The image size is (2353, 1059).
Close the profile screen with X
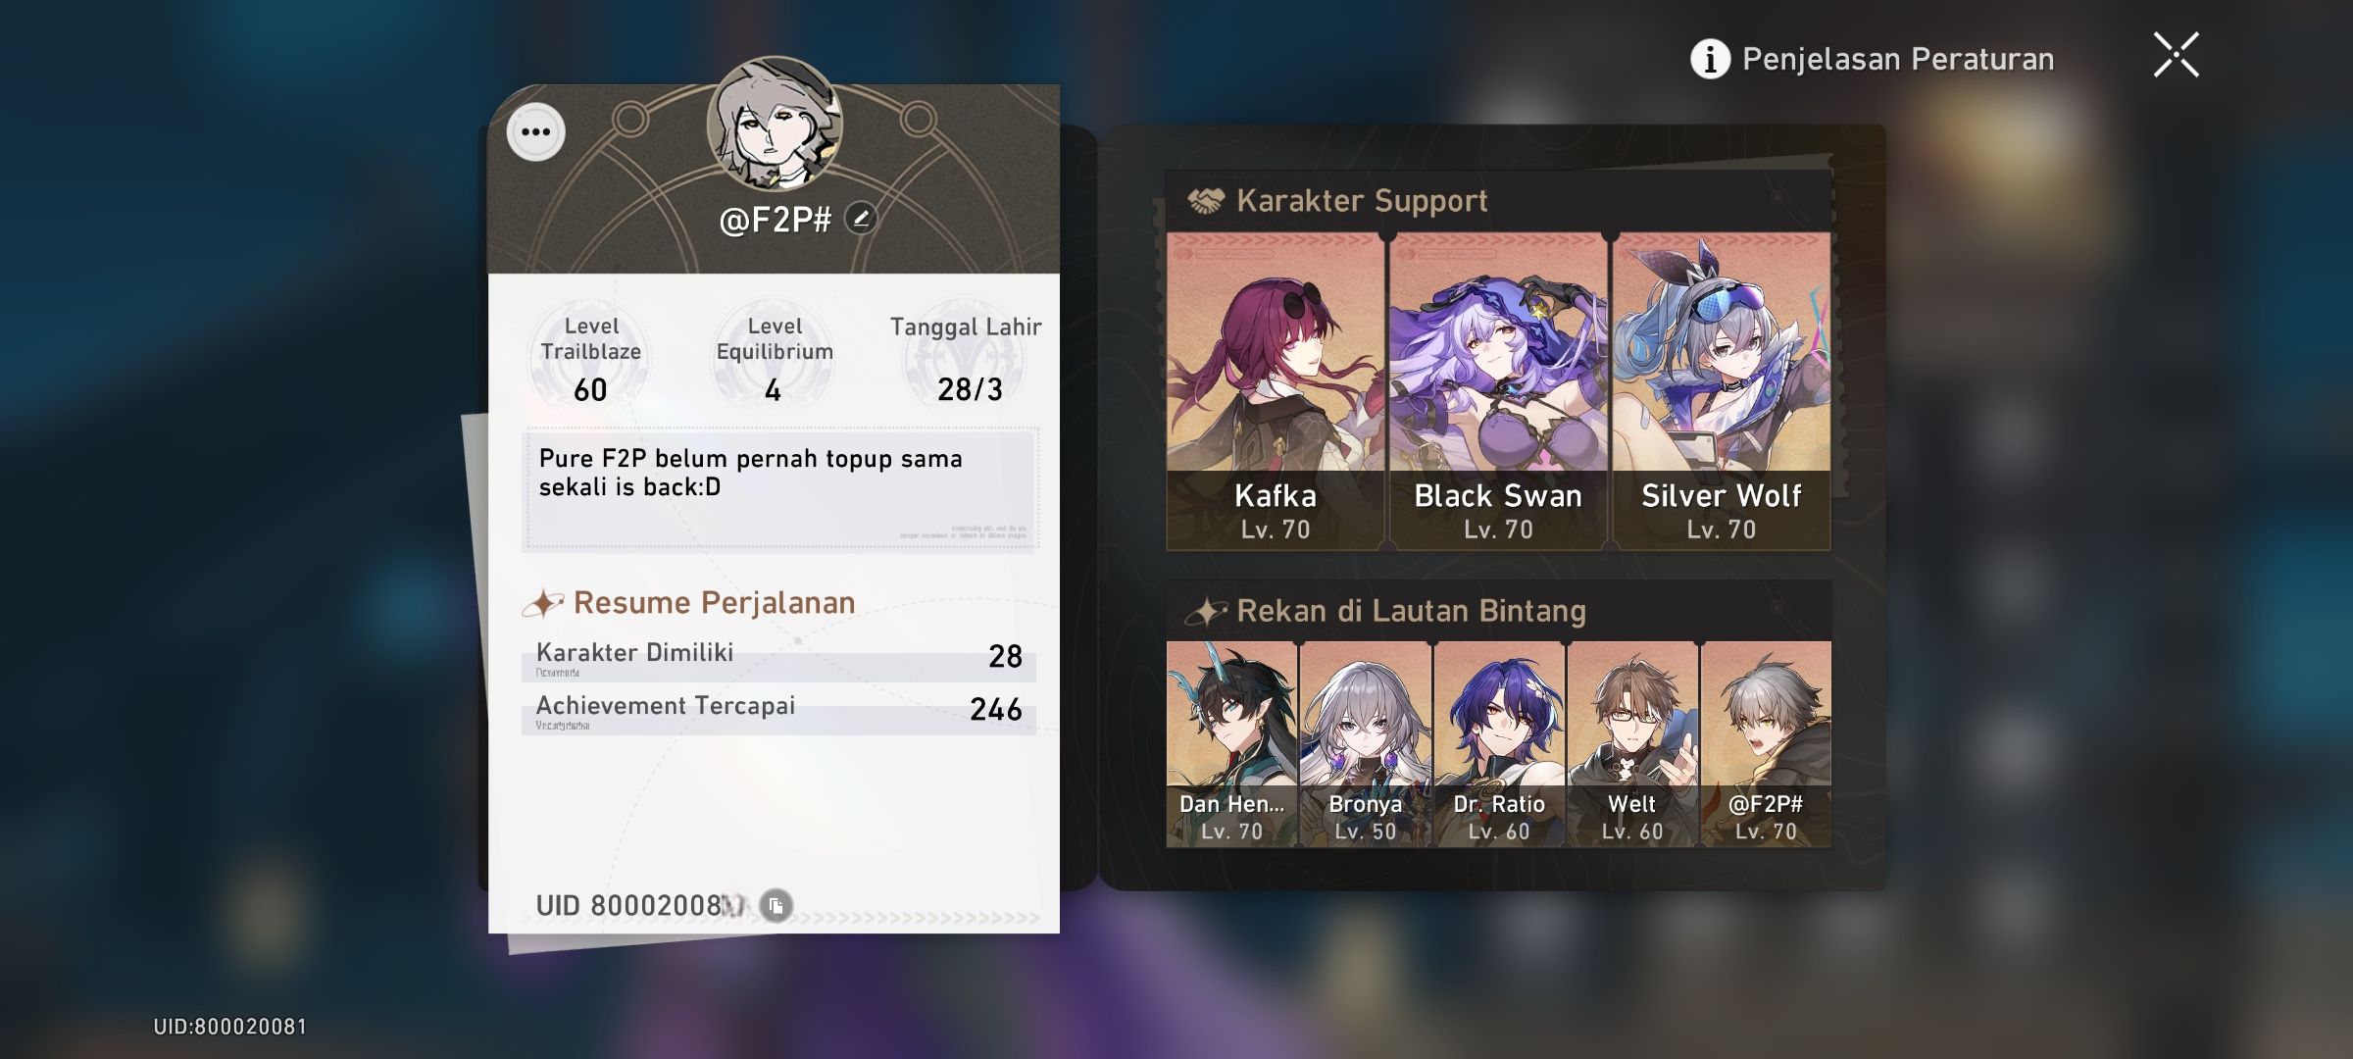point(2176,55)
